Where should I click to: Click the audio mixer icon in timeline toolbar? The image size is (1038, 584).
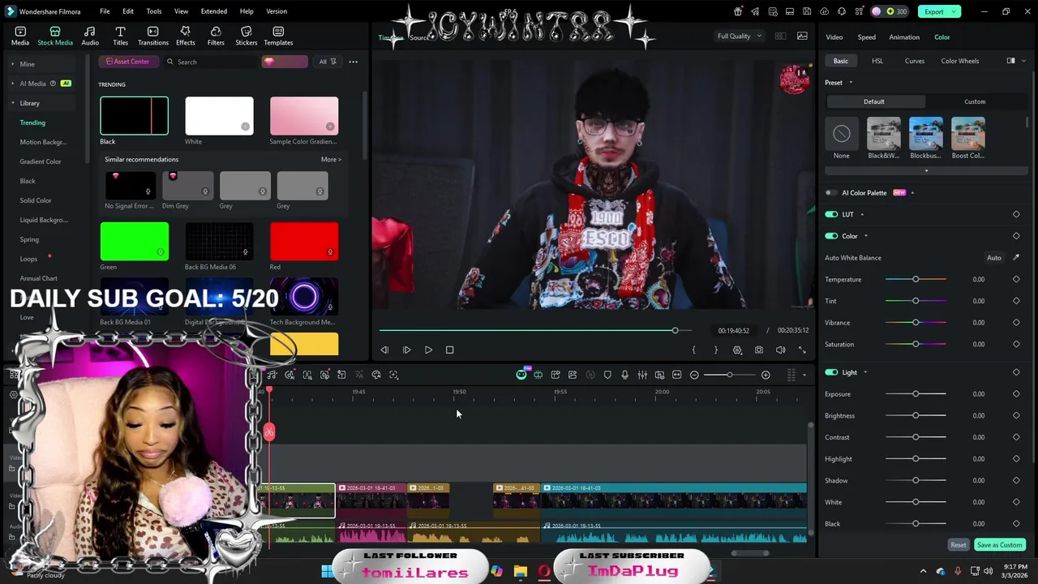click(642, 375)
